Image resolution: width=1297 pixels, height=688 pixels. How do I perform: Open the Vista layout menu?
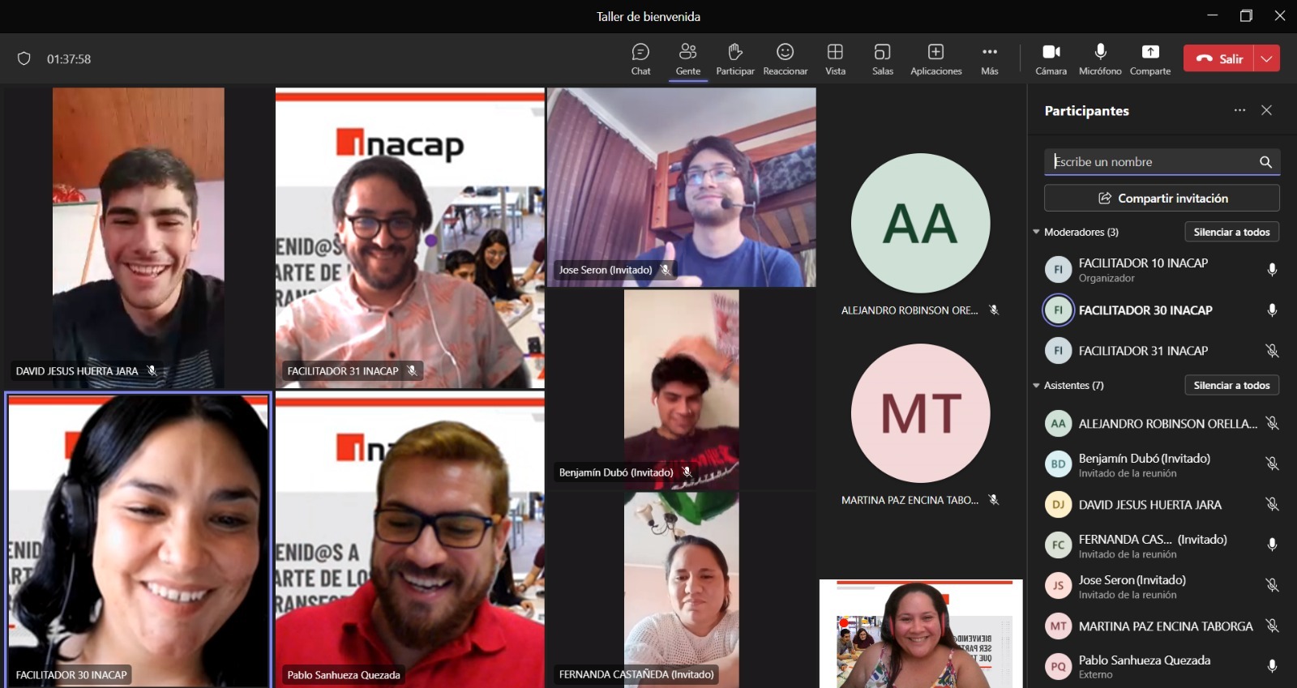click(x=835, y=59)
